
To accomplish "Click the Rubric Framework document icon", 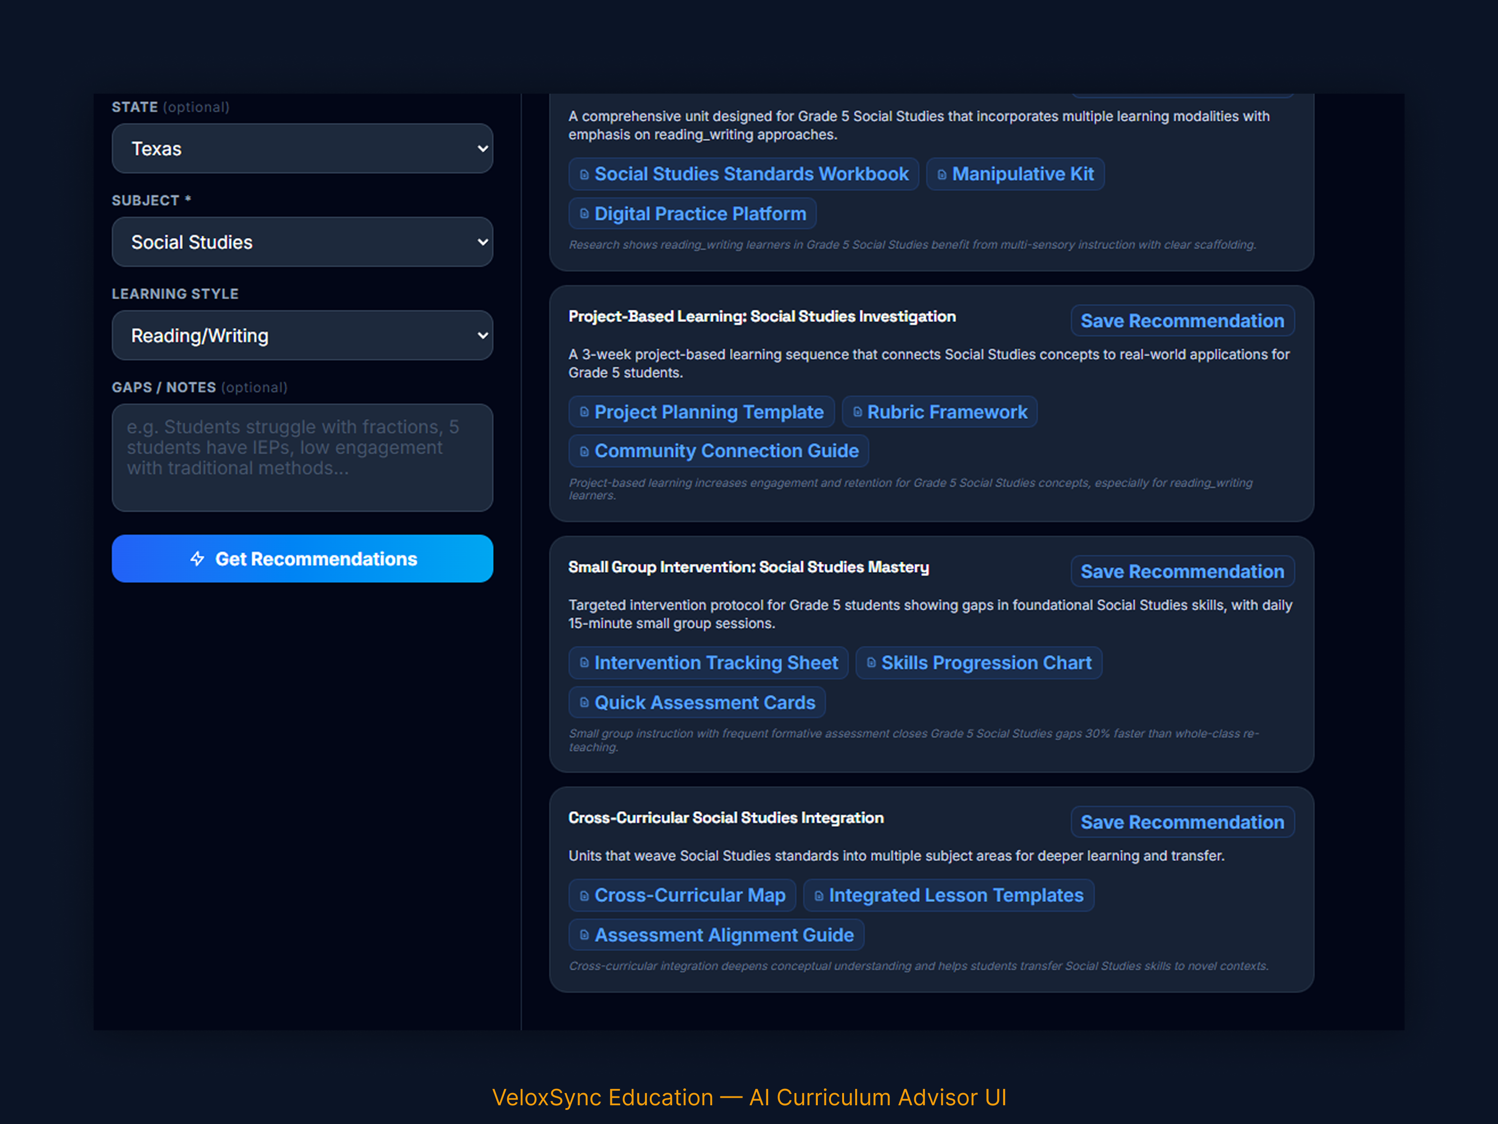I will point(857,412).
